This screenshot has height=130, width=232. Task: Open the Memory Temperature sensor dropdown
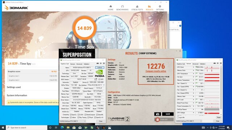point(193,80)
